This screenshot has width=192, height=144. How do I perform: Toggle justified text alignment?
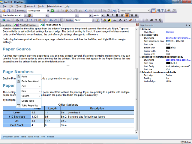136,15
